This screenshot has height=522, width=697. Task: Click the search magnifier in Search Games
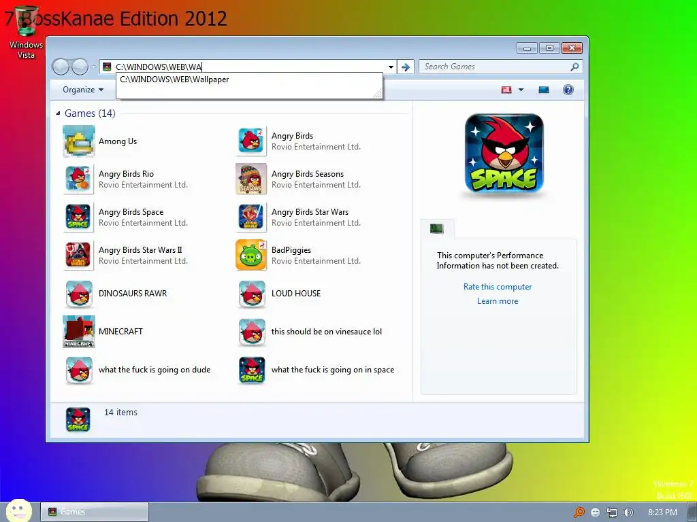574,67
